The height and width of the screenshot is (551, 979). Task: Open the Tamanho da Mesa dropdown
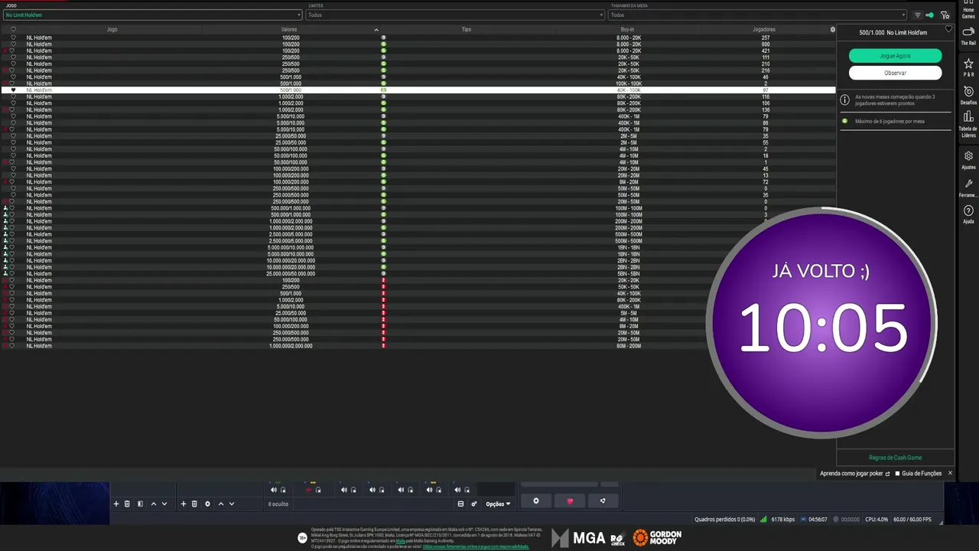[x=757, y=15]
